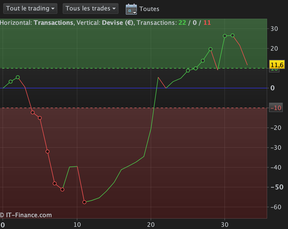Screen dimensions: 288x229
Task: Select the red marker at transaction 6 near -32
Action: click(x=47, y=151)
